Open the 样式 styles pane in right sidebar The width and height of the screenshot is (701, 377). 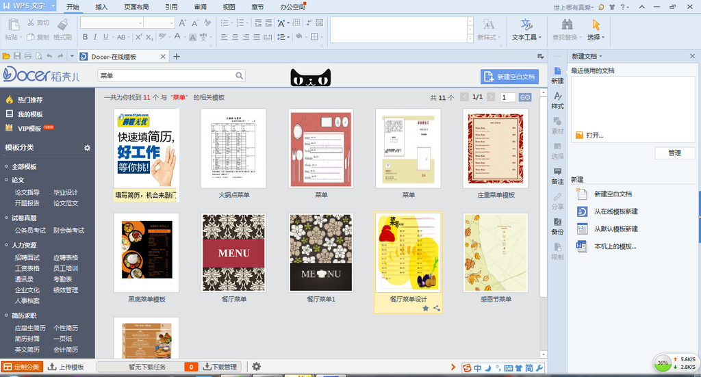coord(557,101)
